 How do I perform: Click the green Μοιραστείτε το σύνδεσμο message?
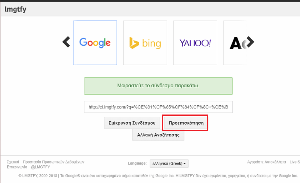158,86
